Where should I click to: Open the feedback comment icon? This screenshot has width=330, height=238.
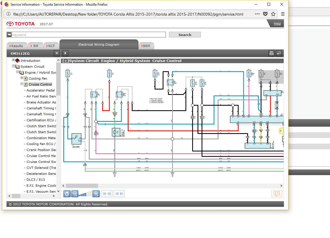coord(277,194)
